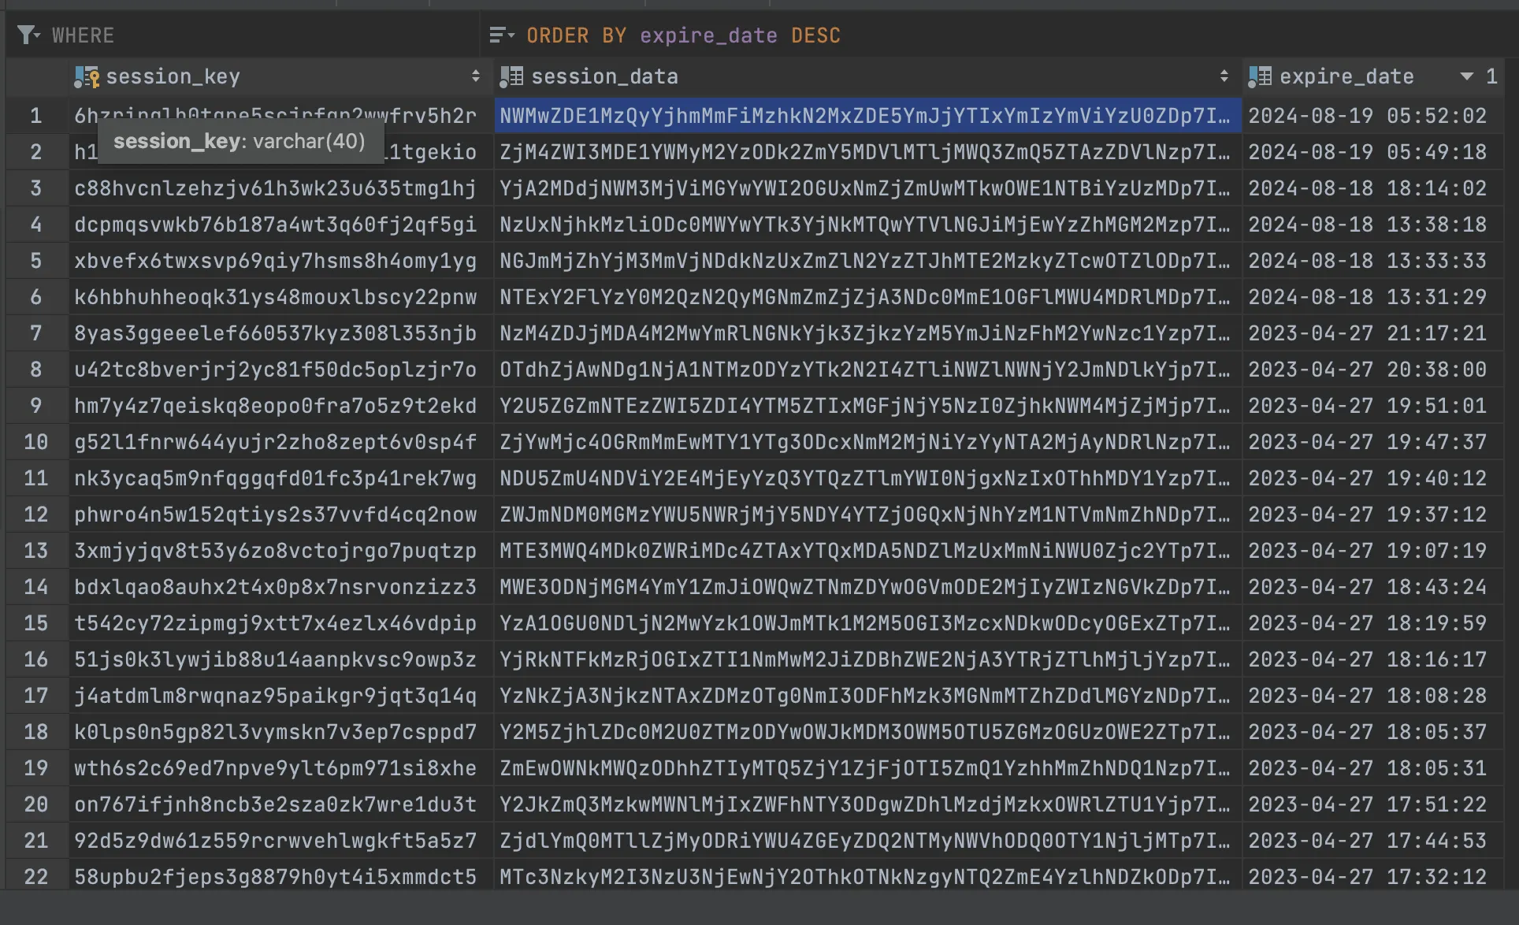Select the expire_date column header
Viewport: 1519px width, 925px height.
click(x=1346, y=76)
